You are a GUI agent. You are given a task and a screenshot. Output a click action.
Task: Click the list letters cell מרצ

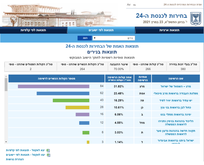click(142, 86)
